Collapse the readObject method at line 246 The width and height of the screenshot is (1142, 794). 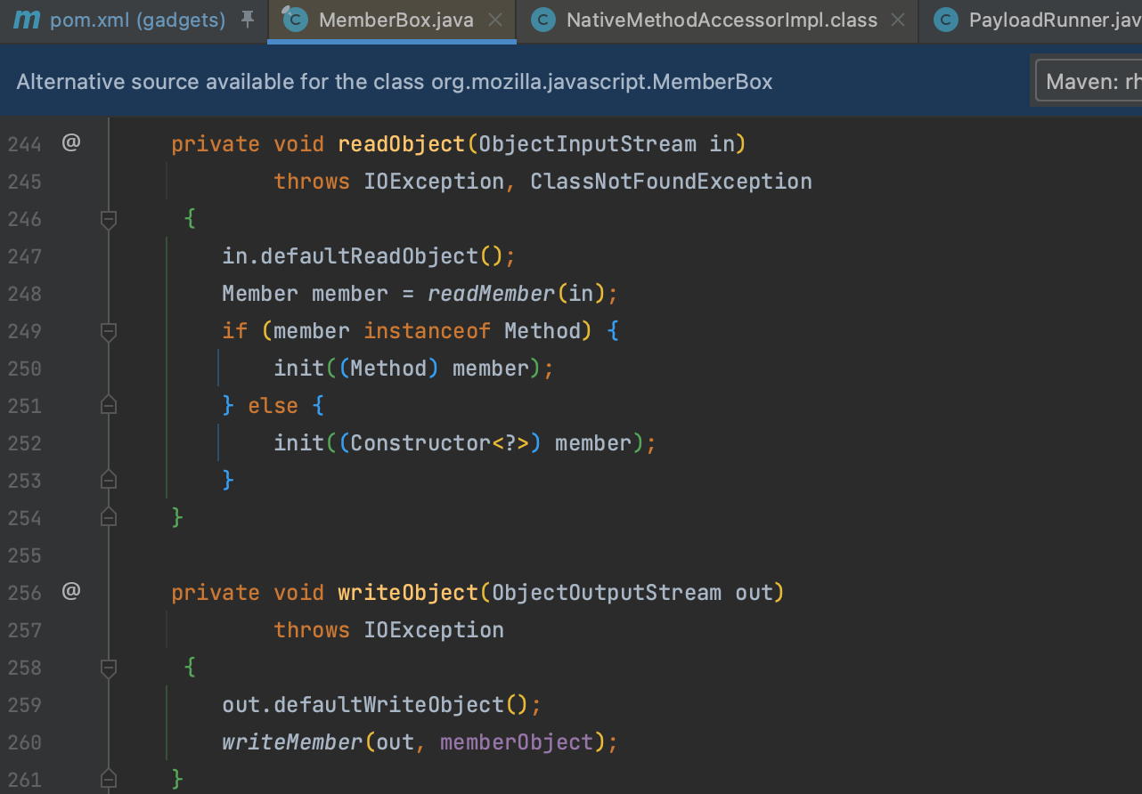109,218
